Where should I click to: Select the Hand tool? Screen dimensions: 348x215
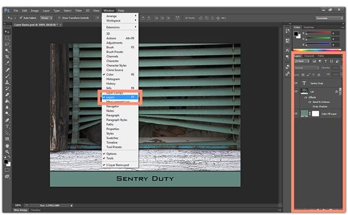tap(7, 146)
